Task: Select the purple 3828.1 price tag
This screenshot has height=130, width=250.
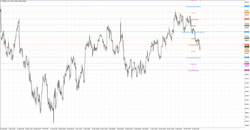Action: point(247,70)
